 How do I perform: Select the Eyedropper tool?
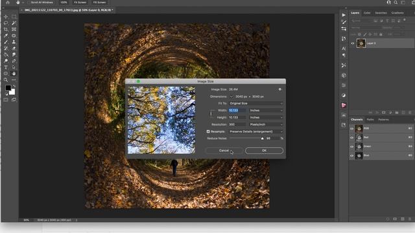pos(6,36)
